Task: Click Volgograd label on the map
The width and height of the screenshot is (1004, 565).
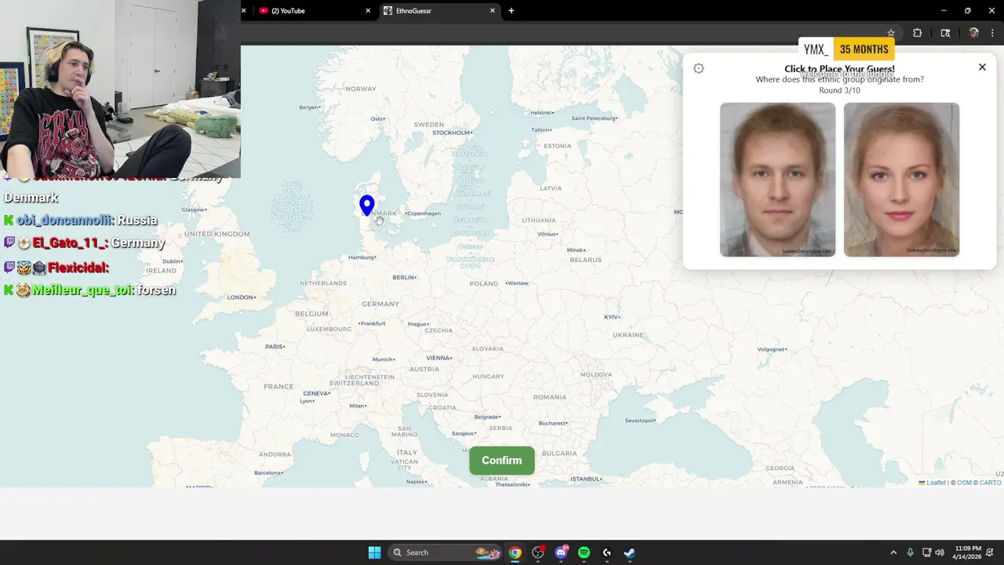Action: 773,349
